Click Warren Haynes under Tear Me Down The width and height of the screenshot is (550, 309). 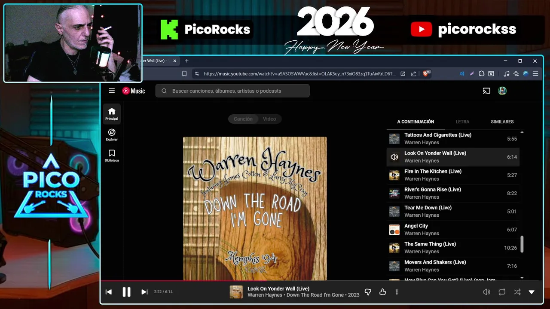tap(422, 215)
